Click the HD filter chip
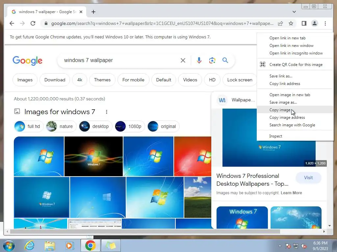Image resolution: width=337 pixels, height=252 pixels. pyautogui.click(x=212, y=80)
